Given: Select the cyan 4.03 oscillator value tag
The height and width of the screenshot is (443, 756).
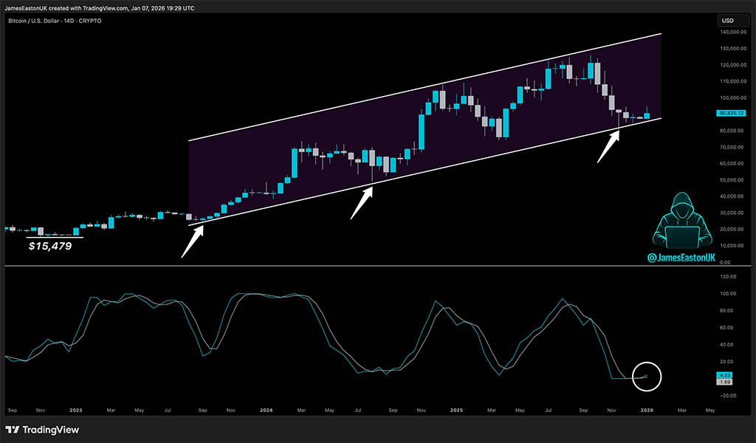Looking at the screenshot, I should coord(726,376).
